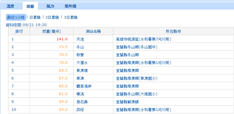
Task: Click the 所在縣市 column header
Action: [173, 31]
